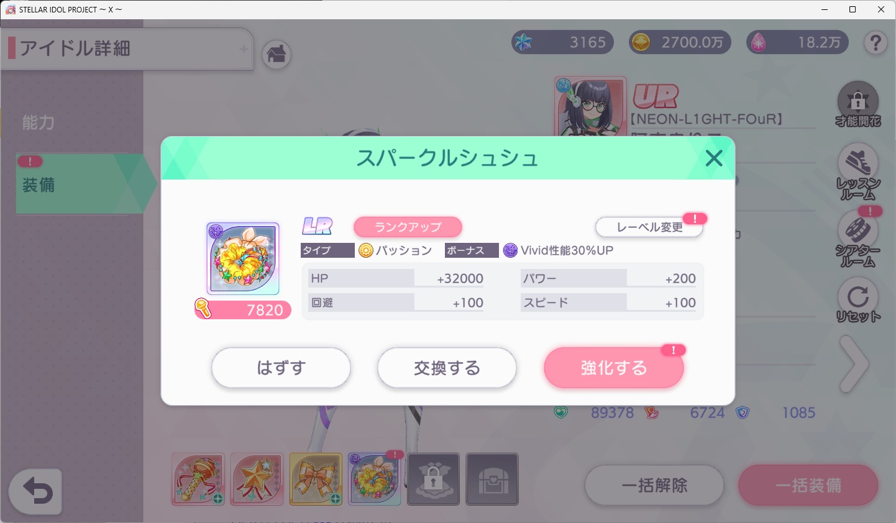Click the レーベル変更 button
This screenshot has width=896, height=523.
649,227
